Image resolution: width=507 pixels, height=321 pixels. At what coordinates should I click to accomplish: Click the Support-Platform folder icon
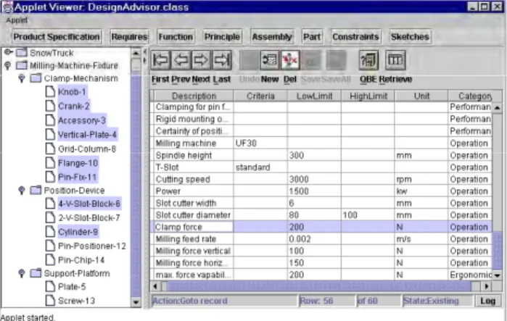tap(36, 273)
